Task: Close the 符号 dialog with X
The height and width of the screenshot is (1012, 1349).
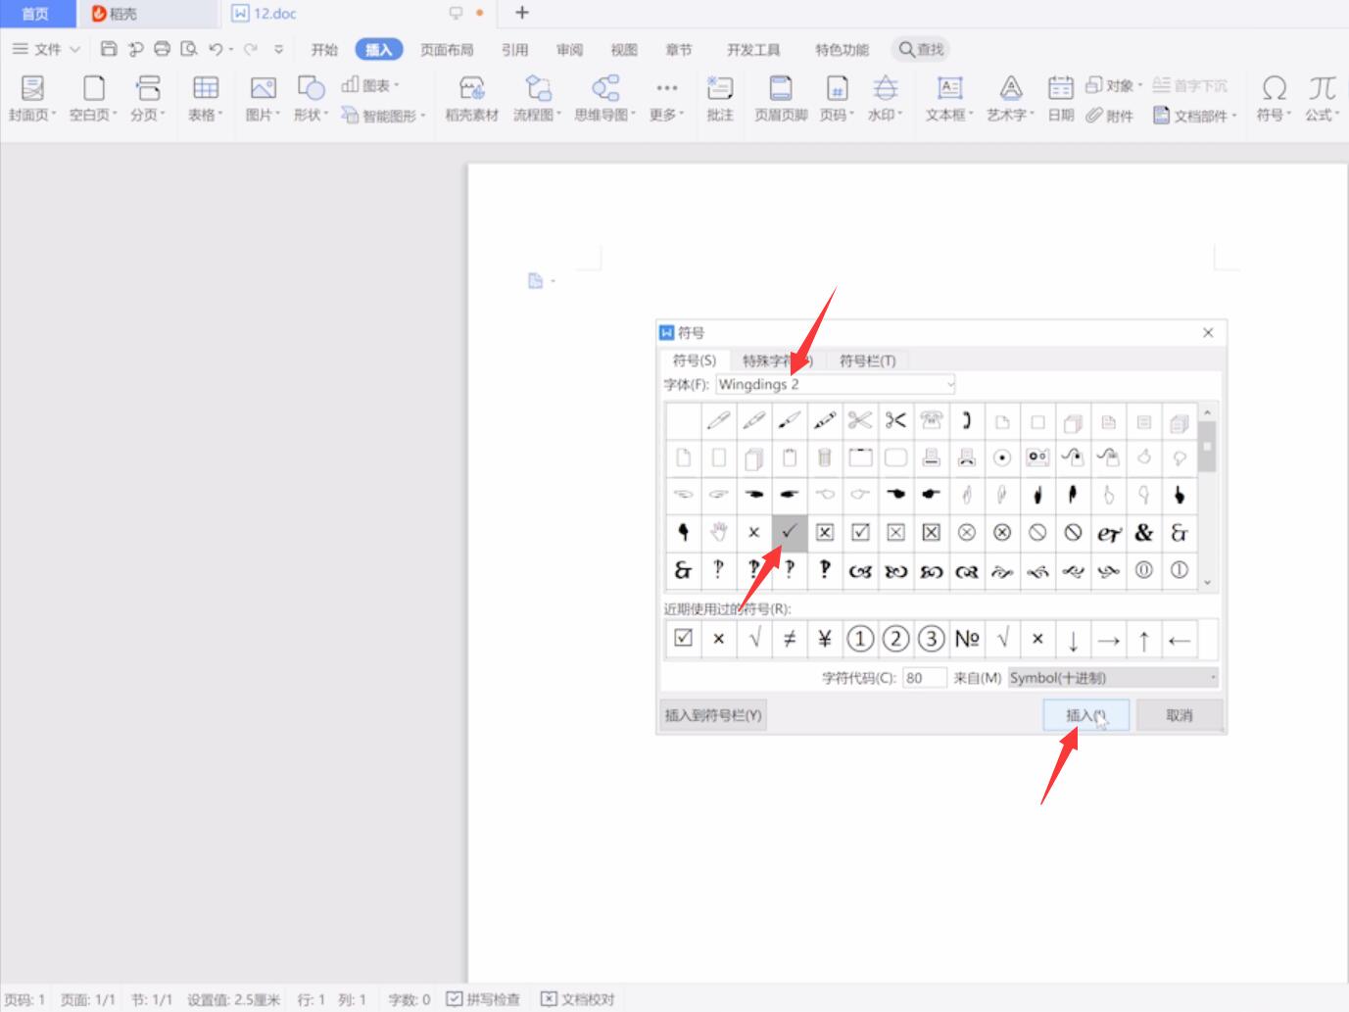Action: [1208, 333]
